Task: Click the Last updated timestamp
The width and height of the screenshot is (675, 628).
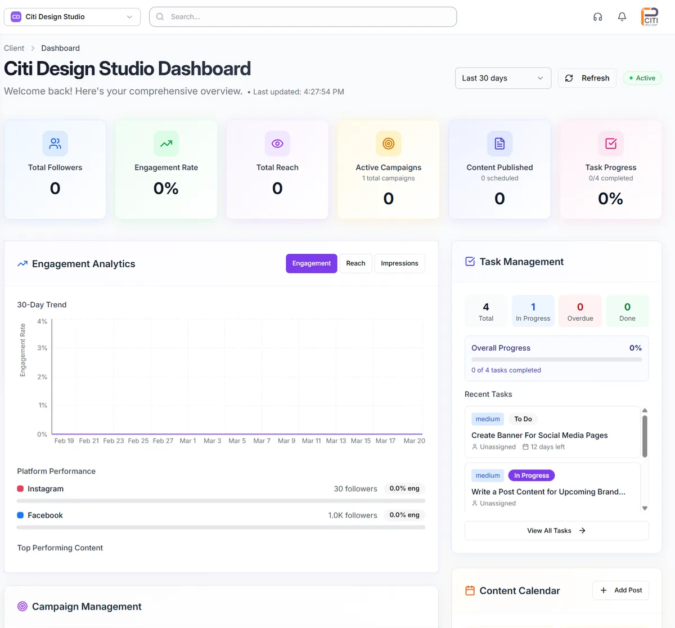Action: (x=299, y=92)
